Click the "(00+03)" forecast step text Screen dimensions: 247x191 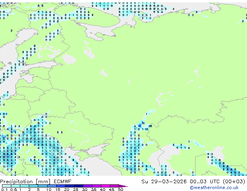coord(234,182)
